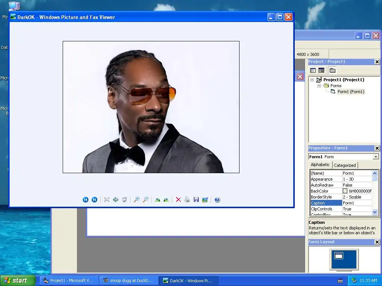The width and height of the screenshot is (382, 286).
Task: Edit the Caption value field Form1
Action: 357,203
